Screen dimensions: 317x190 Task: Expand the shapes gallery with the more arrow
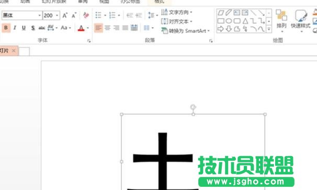269,29
